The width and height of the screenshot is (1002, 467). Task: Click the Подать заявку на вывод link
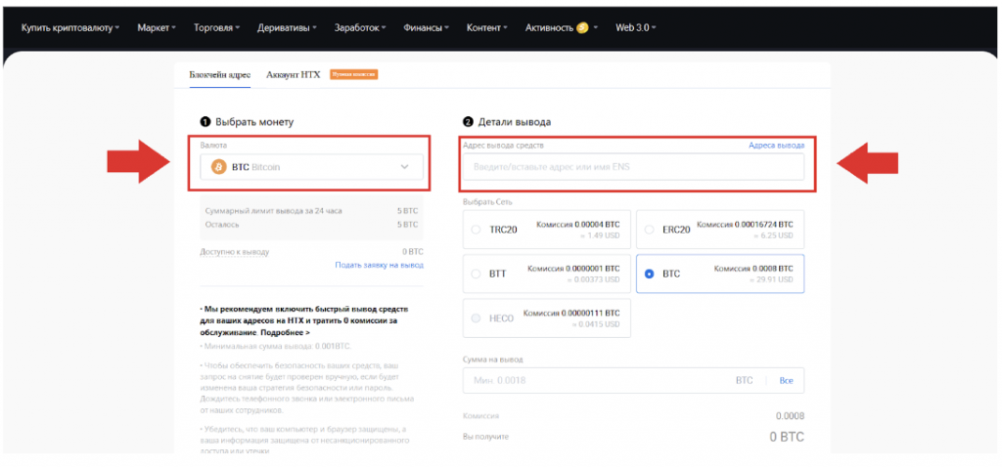pyautogui.click(x=379, y=265)
